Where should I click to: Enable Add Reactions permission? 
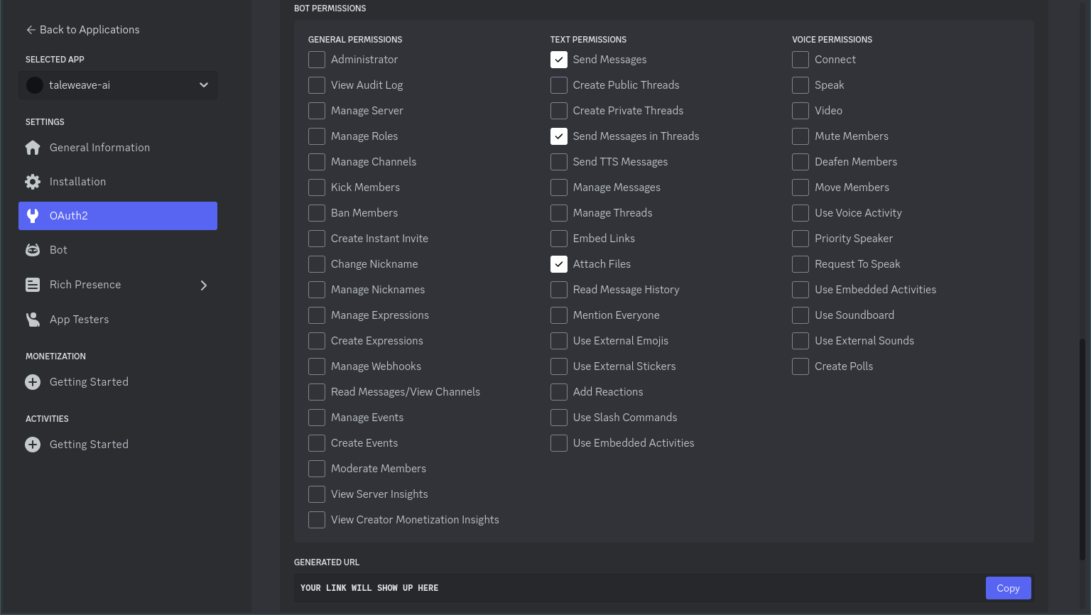pyautogui.click(x=559, y=392)
